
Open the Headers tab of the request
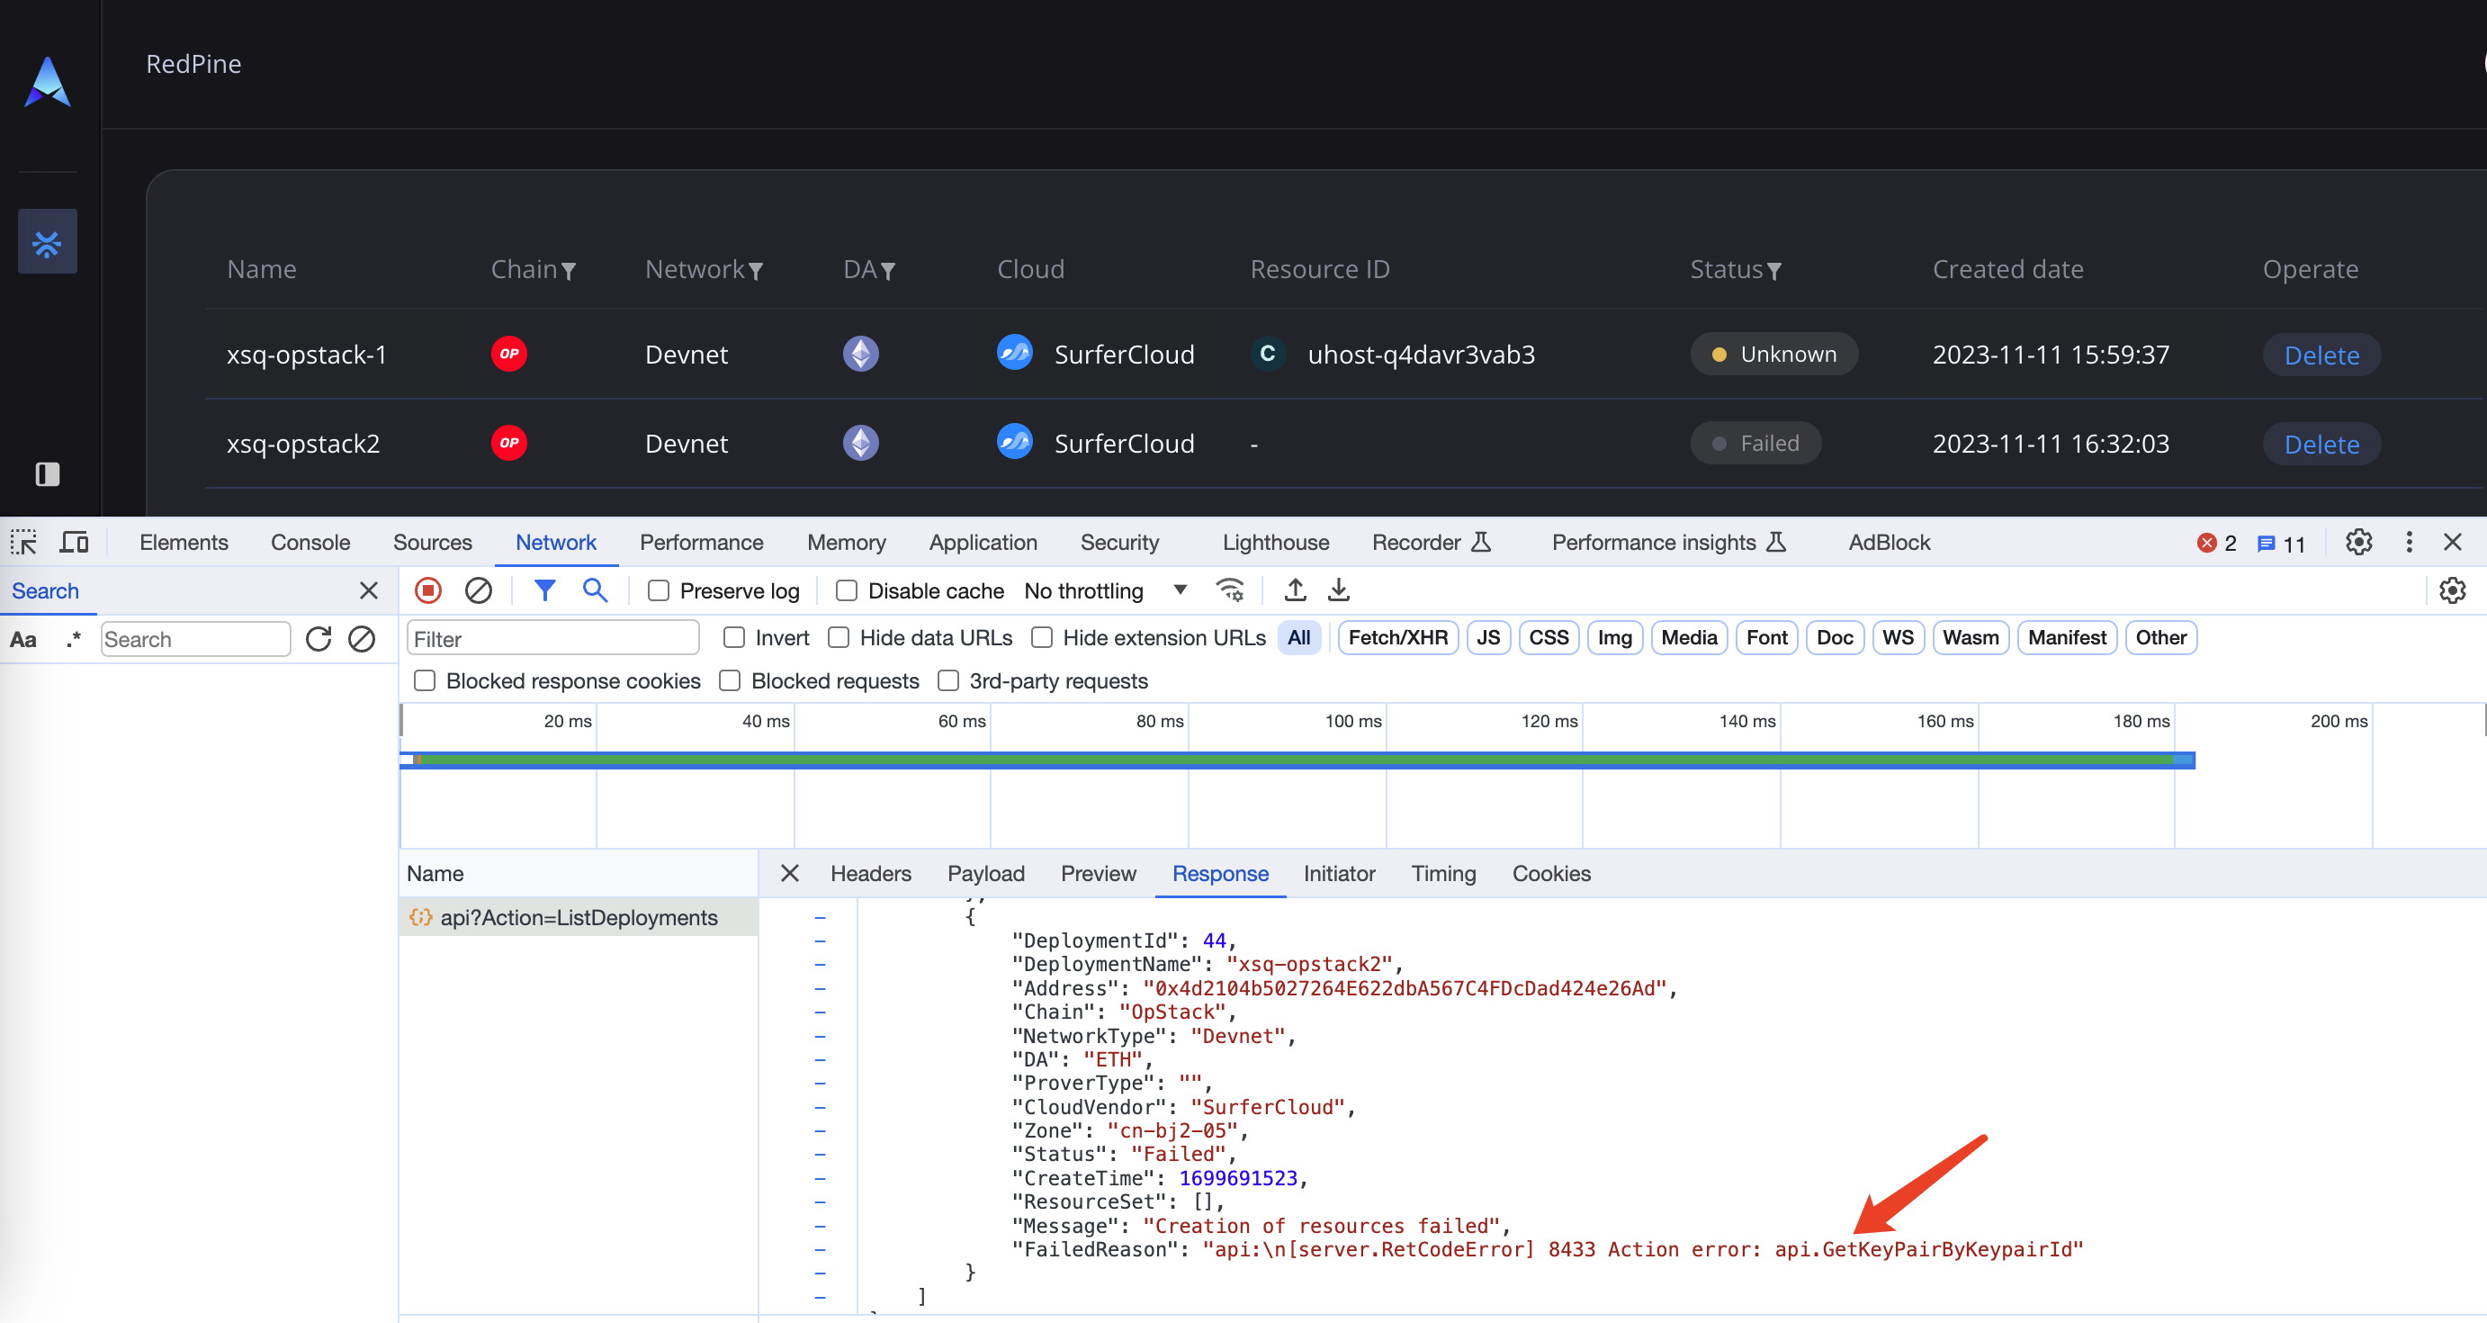click(x=870, y=873)
